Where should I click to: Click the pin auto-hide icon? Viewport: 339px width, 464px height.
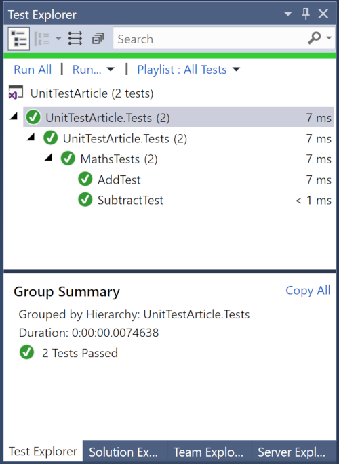pyautogui.click(x=306, y=14)
